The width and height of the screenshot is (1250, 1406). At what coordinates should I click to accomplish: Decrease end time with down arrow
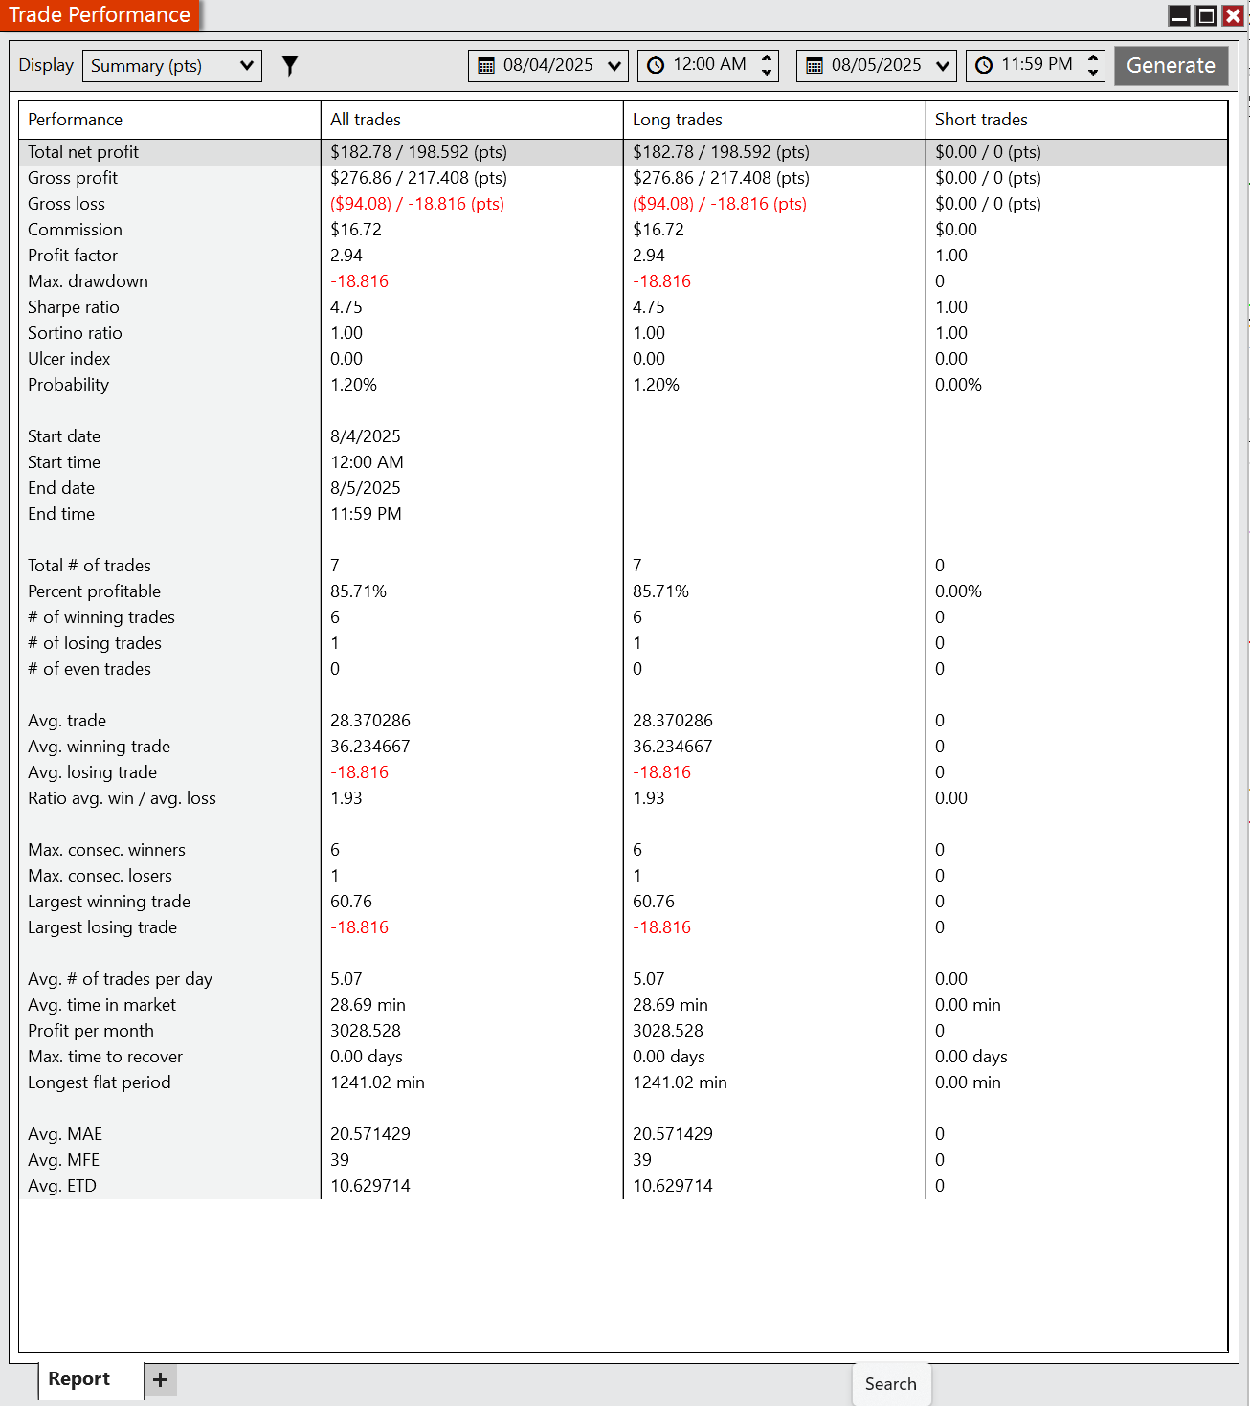tap(1093, 73)
